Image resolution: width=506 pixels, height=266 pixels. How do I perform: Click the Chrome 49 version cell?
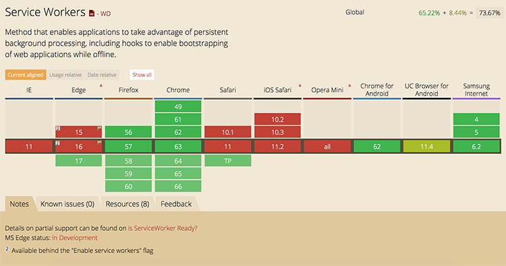tap(178, 107)
